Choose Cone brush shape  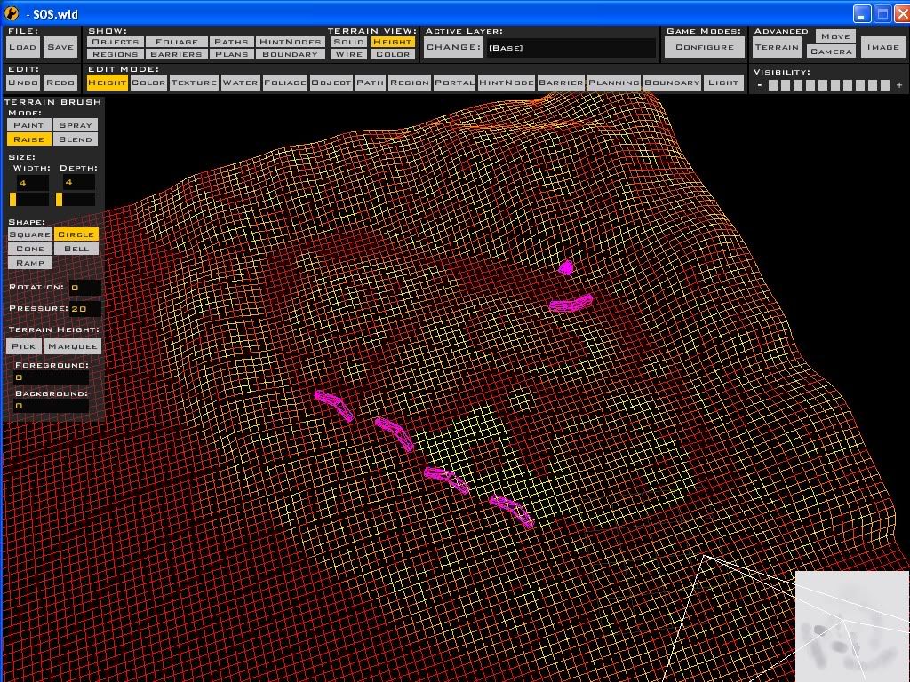[29, 249]
